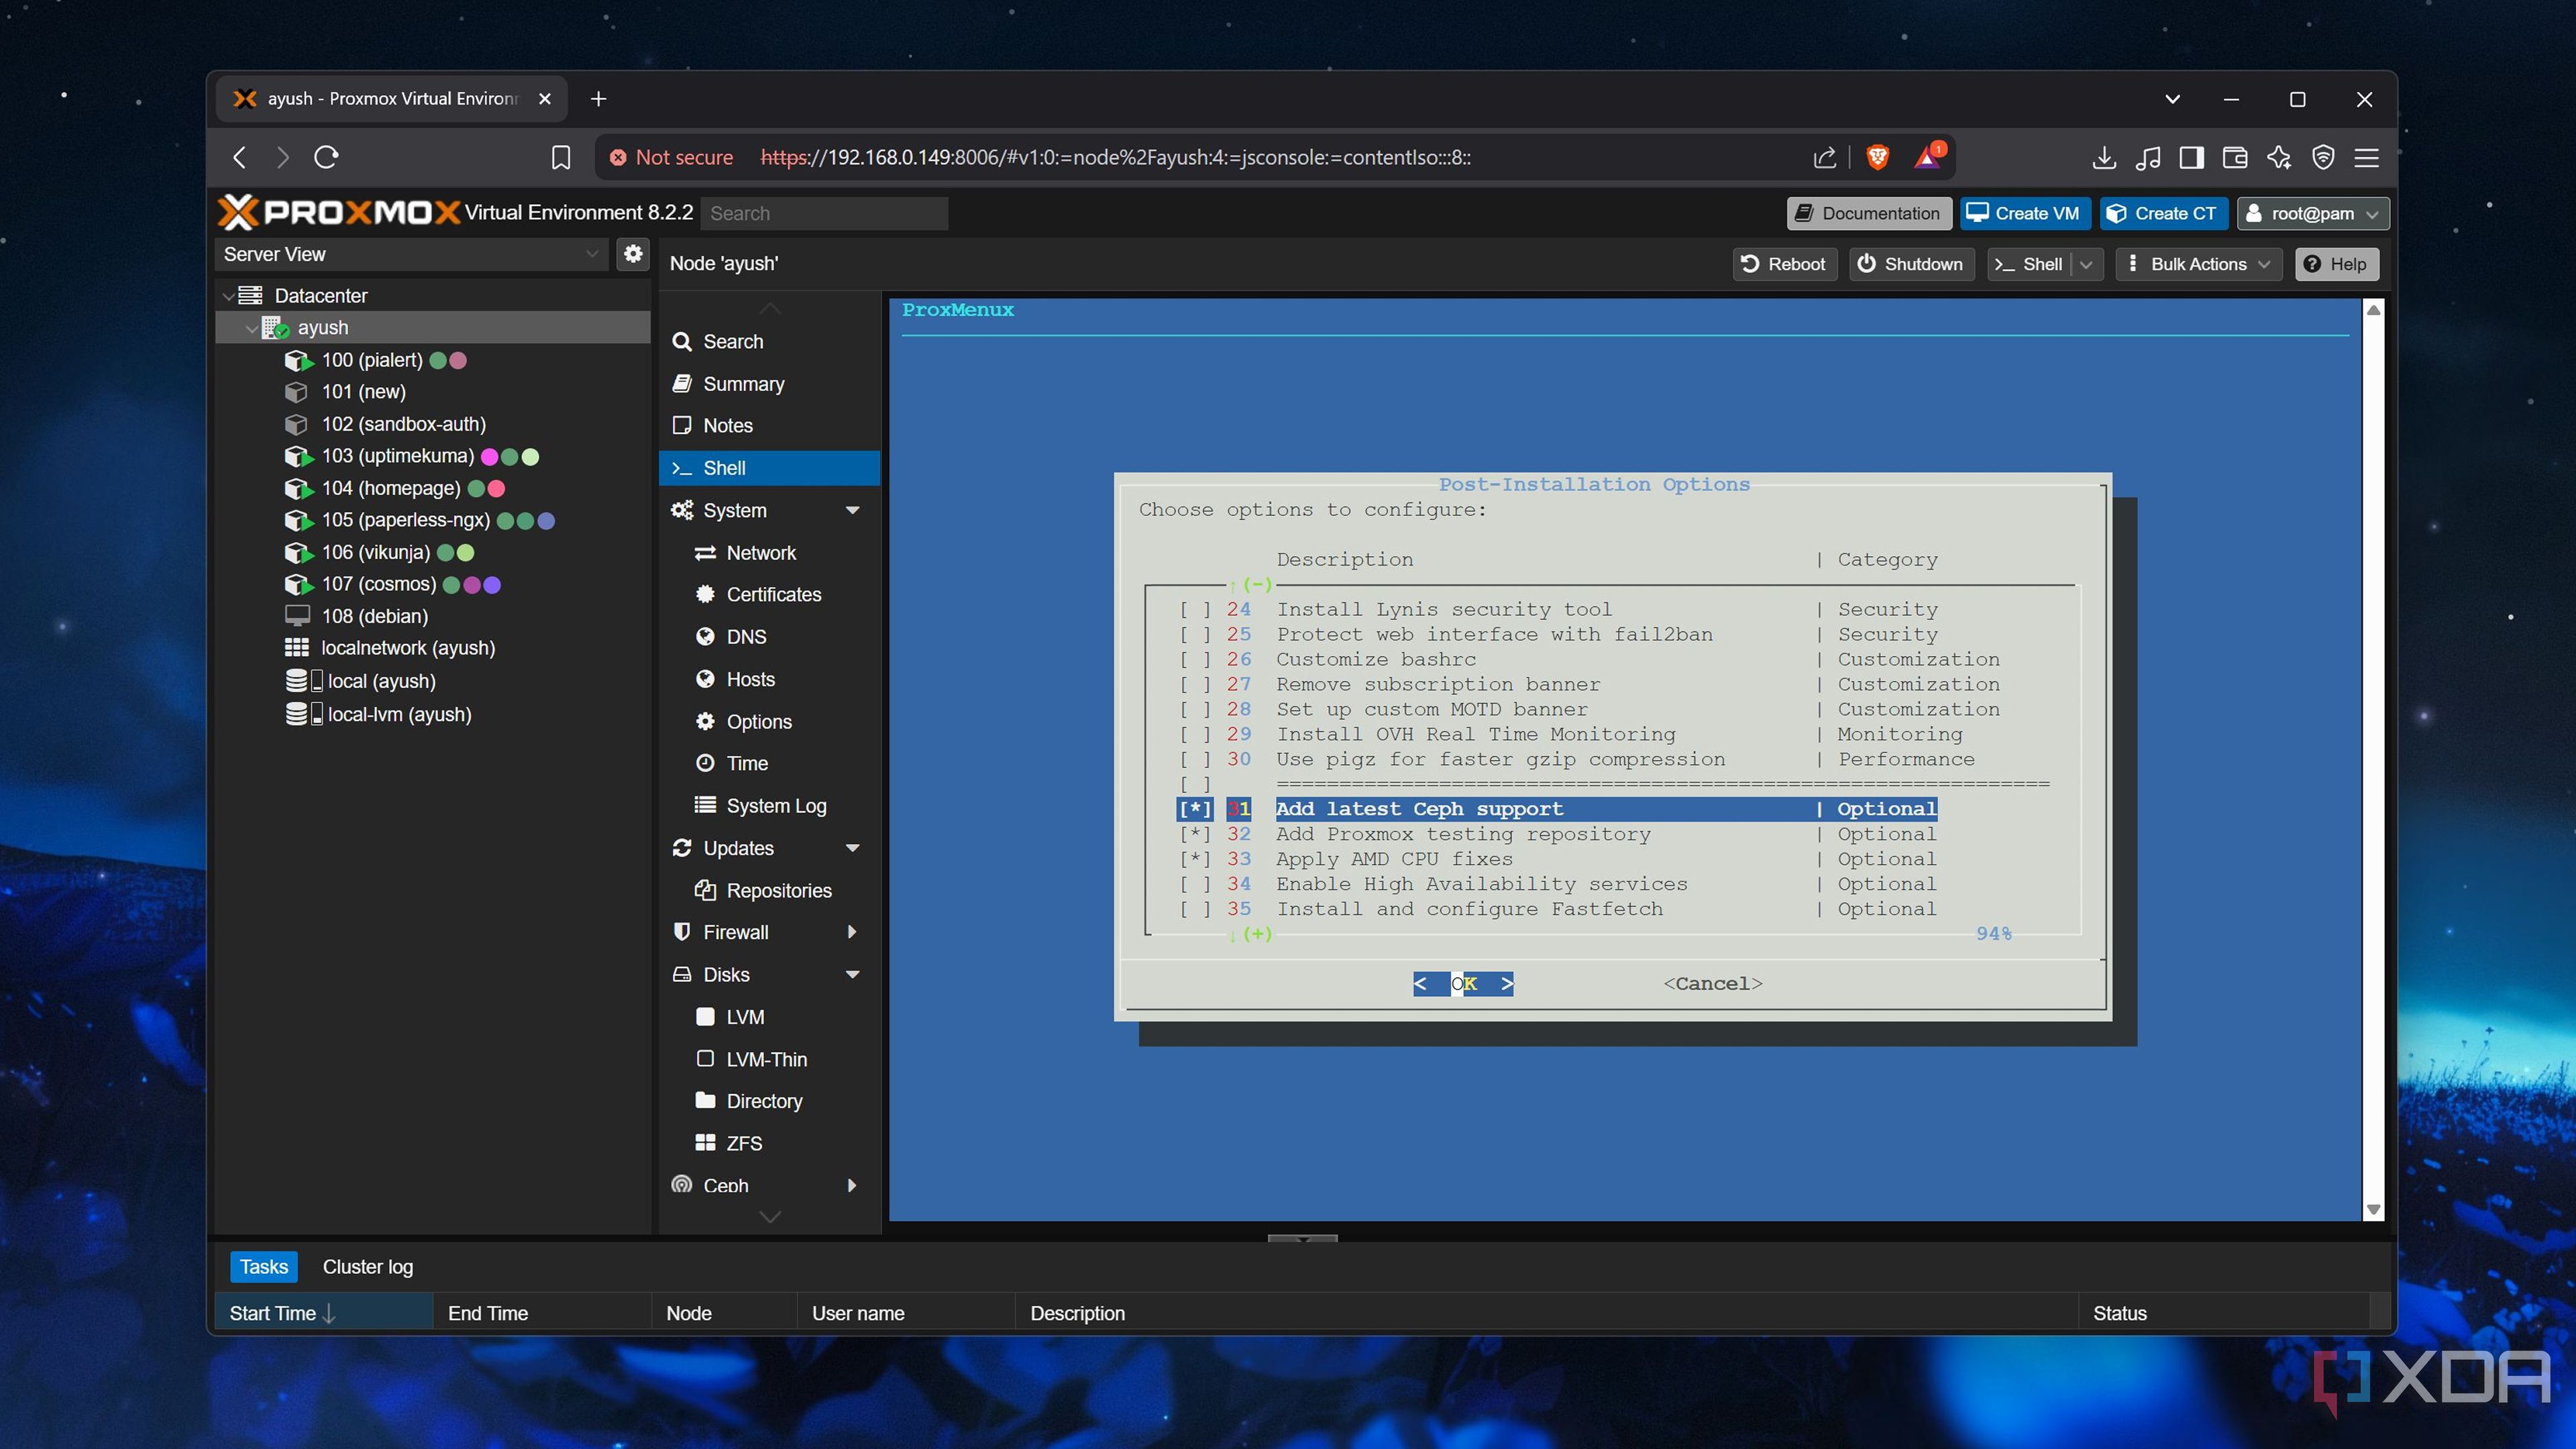Click the Server View settings gear
The image size is (2576, 1449).
(x=633, y=254)
